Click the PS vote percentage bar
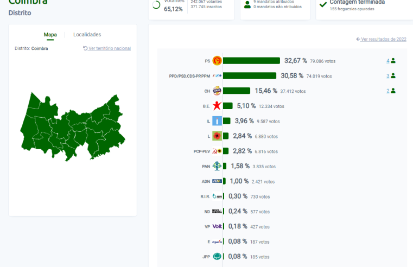Viewport: 413px width, 267px height. coord(251,61)
